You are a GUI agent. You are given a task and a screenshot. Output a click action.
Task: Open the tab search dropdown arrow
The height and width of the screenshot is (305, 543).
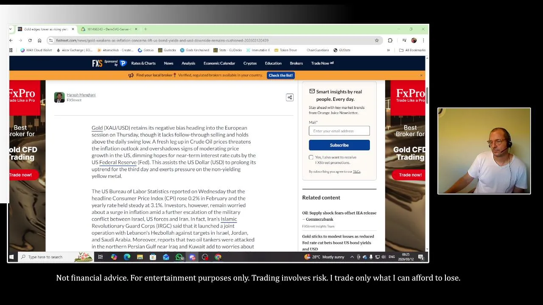click(x=11, y=29)
